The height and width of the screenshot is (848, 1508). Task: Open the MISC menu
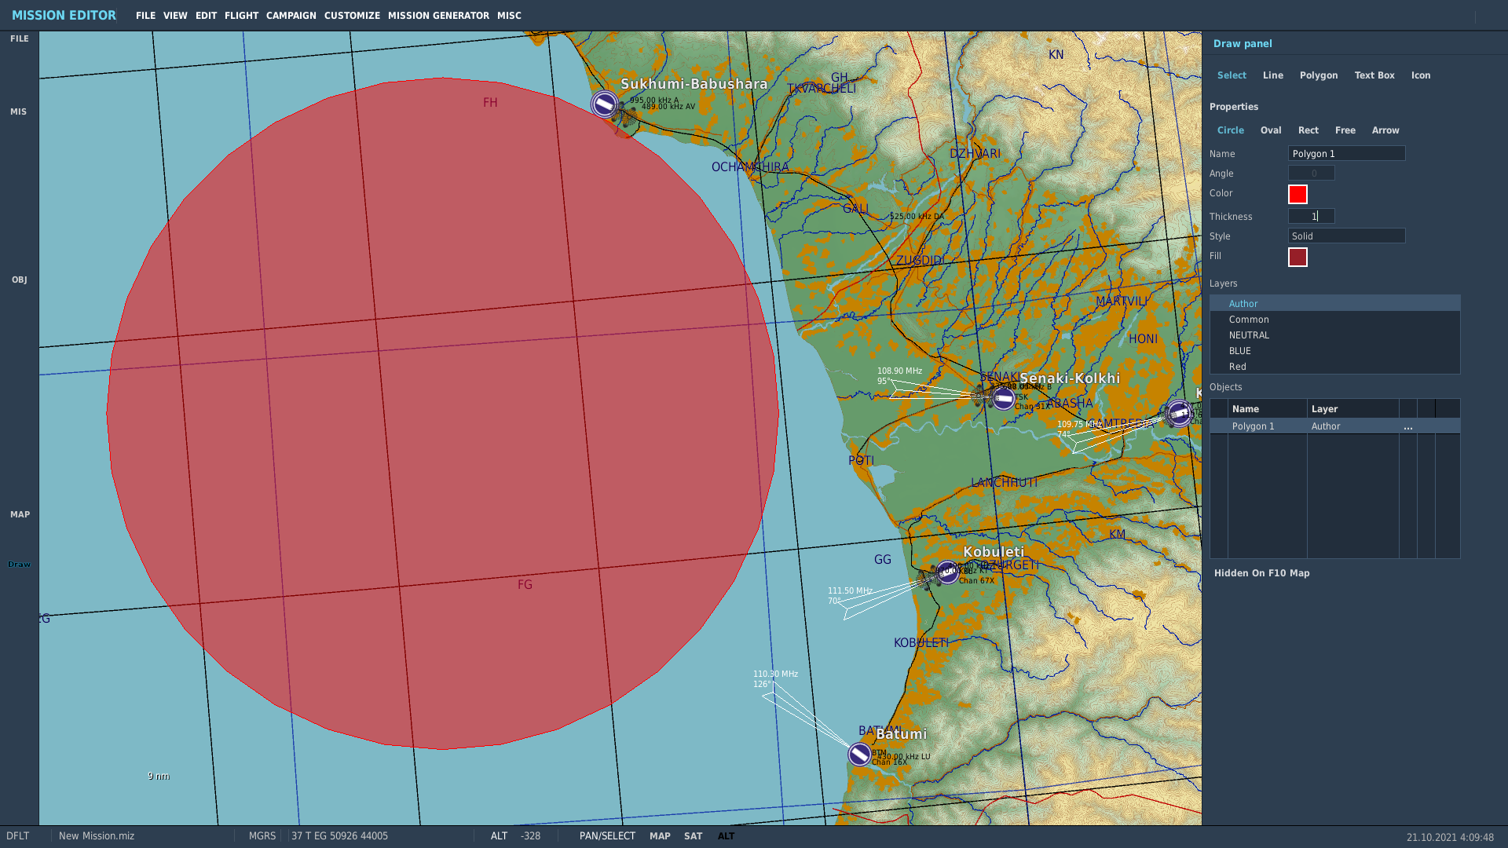(x=509, y=16)
